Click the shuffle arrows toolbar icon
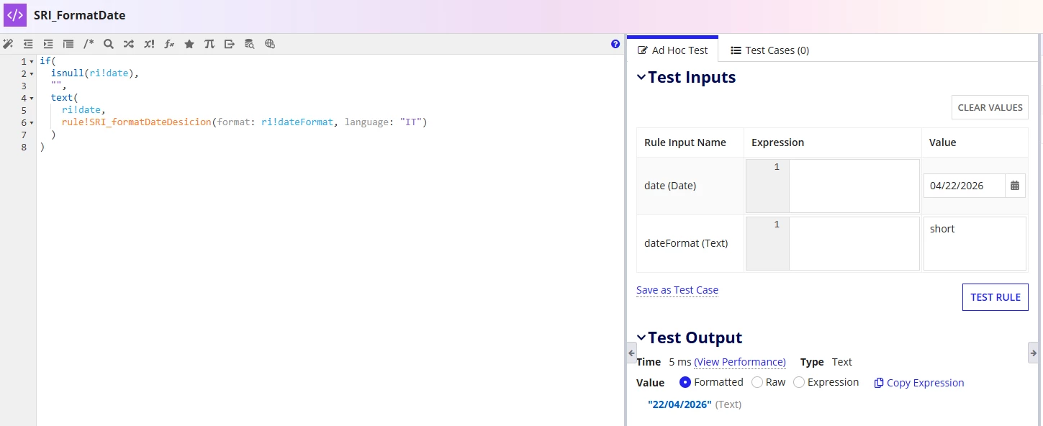The image size is (1043, 426). click(129, 44)
